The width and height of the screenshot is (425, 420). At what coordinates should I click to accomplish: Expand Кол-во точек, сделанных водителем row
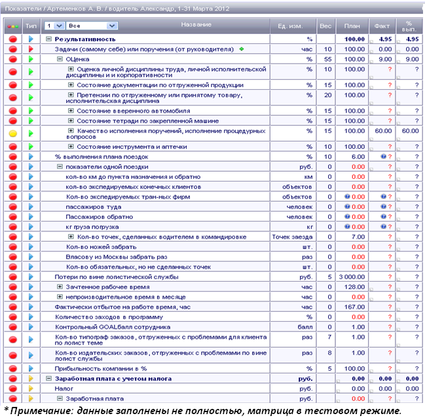[71, 237]
